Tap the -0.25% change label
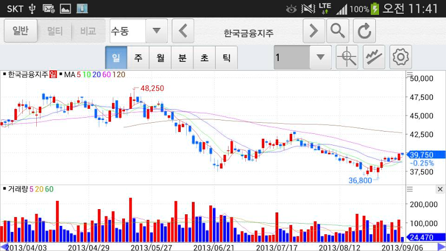The height and width of the screenshot is (251, 446). pos(422,163)
